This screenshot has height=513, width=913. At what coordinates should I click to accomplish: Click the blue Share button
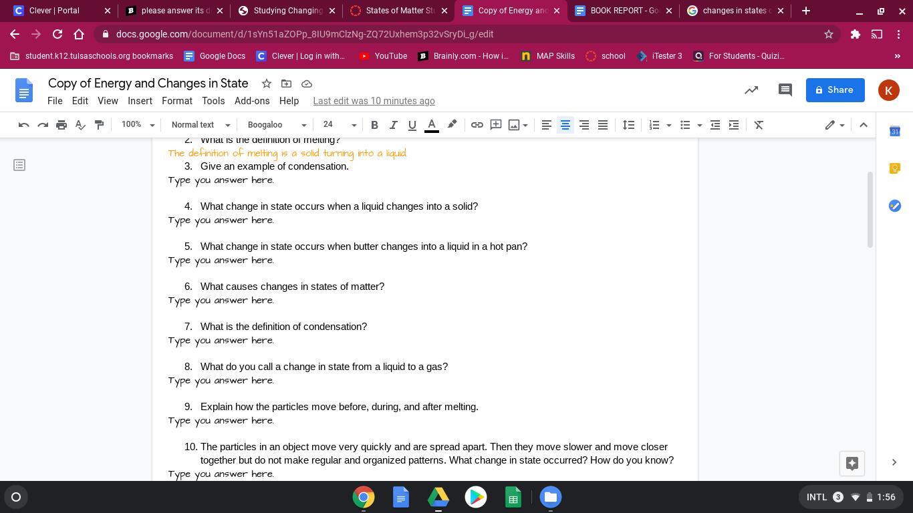(835, 90)
